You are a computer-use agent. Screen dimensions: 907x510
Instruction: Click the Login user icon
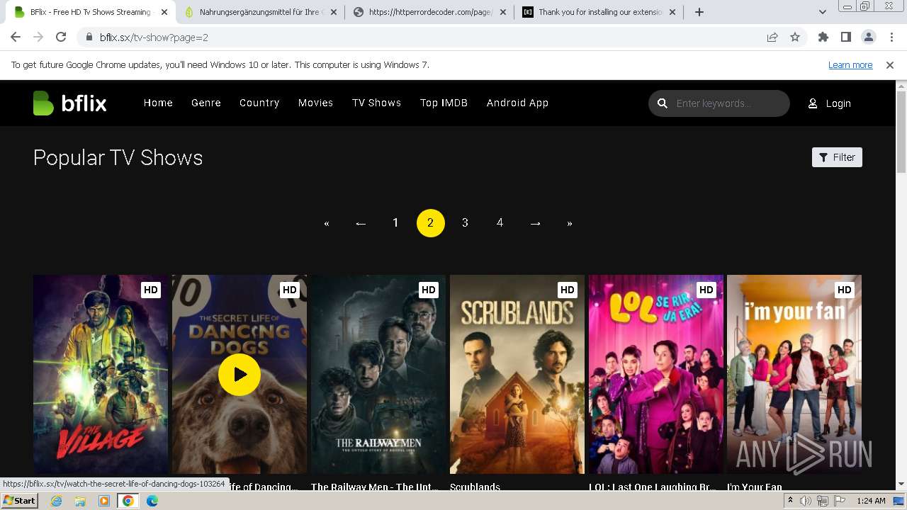click(x=813, y=103)
